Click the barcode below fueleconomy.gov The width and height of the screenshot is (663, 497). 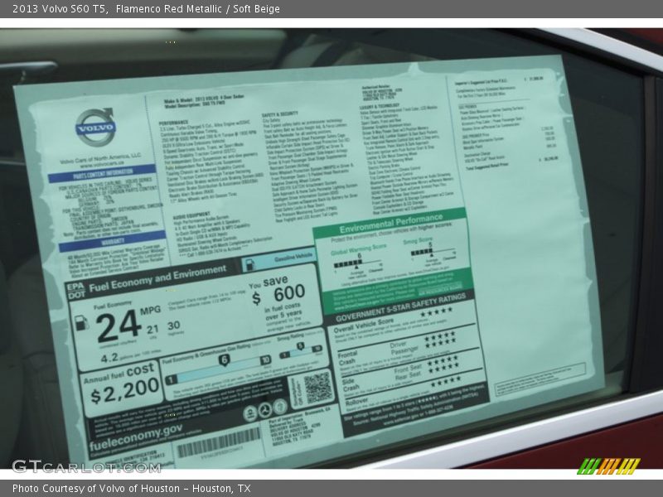coord(219,442)
